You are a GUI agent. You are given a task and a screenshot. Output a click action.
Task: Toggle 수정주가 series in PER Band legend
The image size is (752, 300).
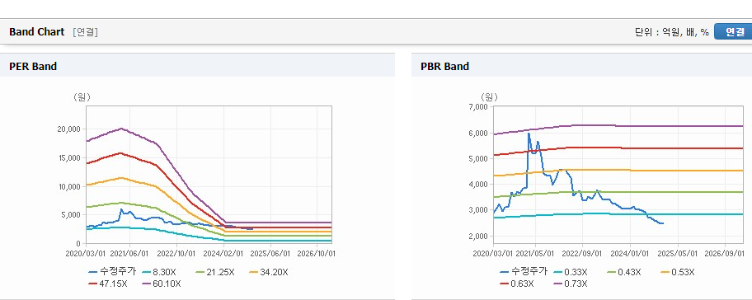pyautogui.click(x=112, y=272)
